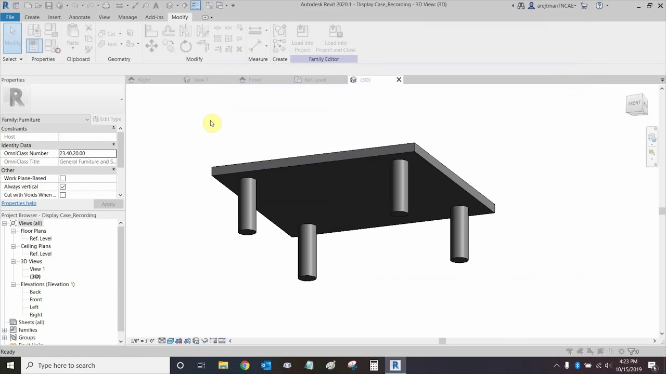
Task: Select the Text tool icon in quick access toolbar
Action: [156, 5]
